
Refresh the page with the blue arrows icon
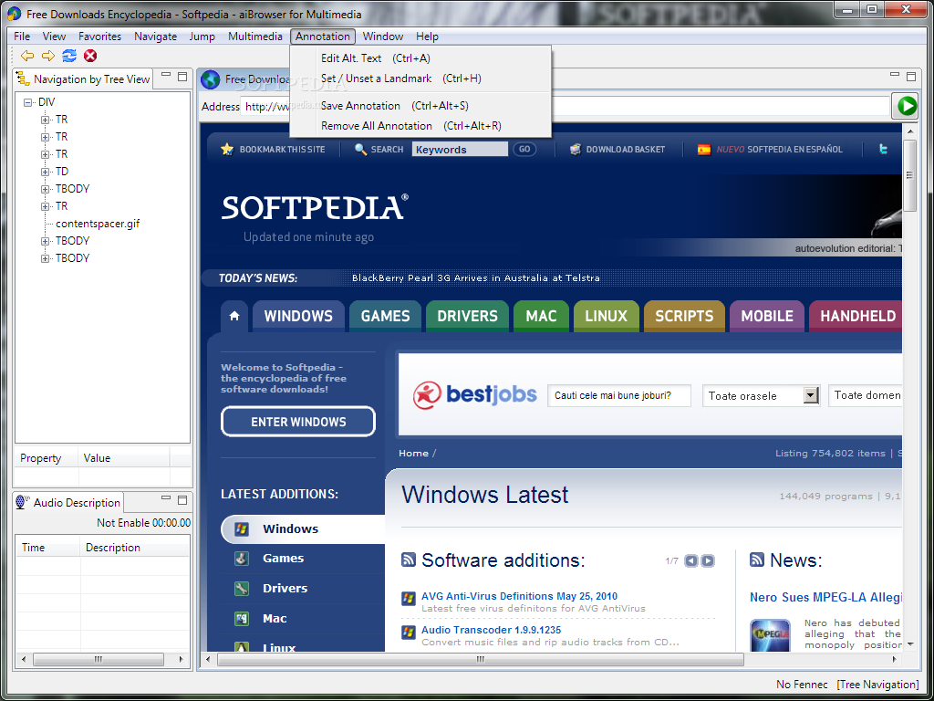(69, 56)
